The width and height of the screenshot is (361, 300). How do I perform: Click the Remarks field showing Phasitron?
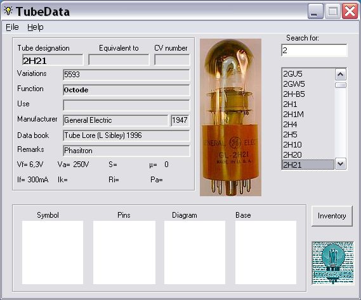[126, 151]
